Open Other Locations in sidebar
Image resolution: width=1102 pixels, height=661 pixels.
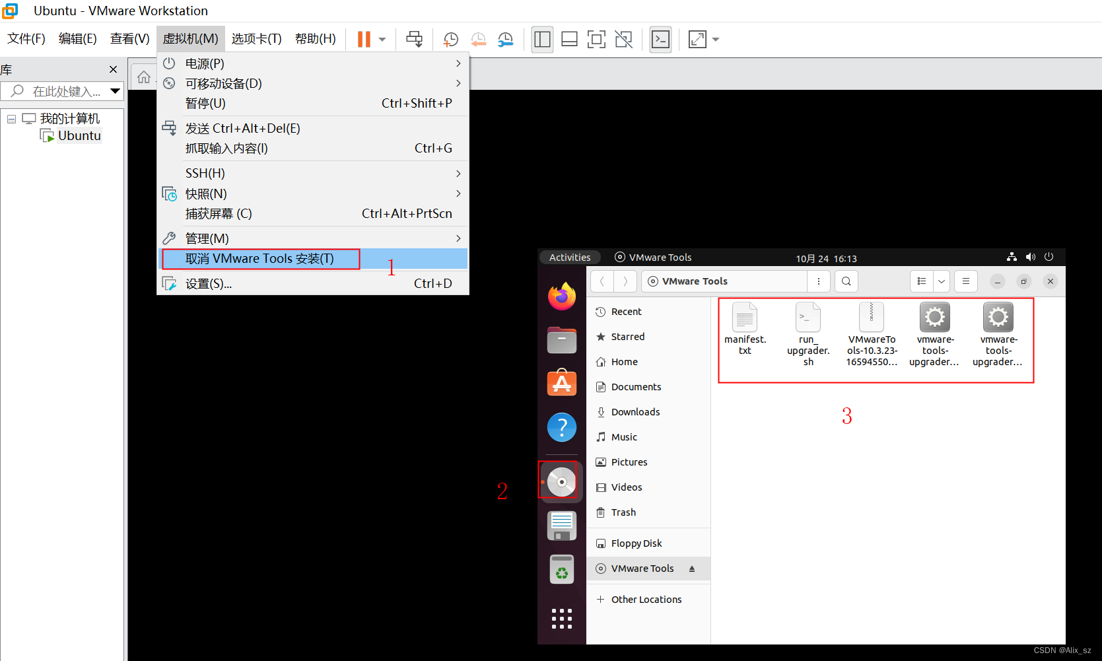[x=648, y=600]
